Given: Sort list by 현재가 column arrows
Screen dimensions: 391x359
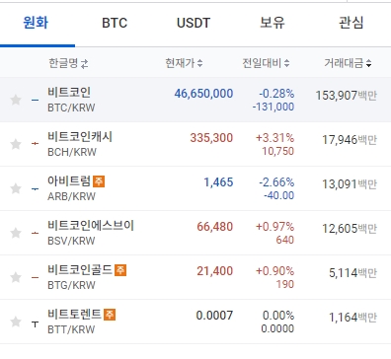Looking at the screenshot, I should click(199, 63).
